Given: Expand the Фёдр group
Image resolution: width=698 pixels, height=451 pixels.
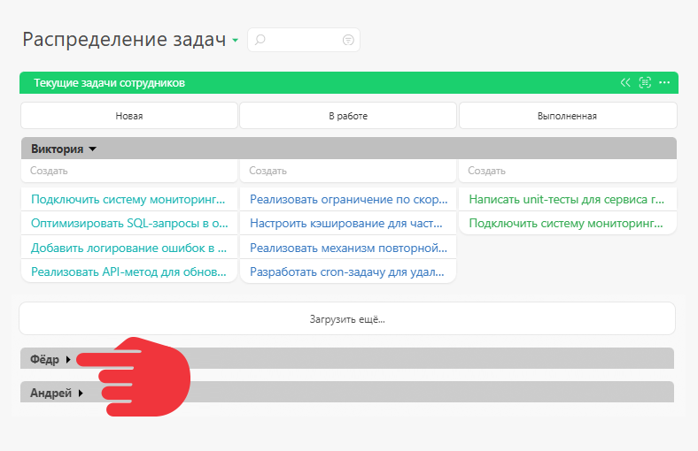Looking at the screenshot, I should (x=68, y=359).
